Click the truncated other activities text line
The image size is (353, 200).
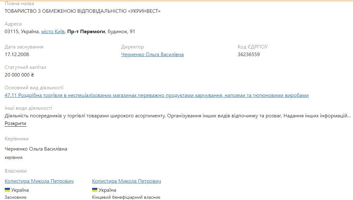178,116
